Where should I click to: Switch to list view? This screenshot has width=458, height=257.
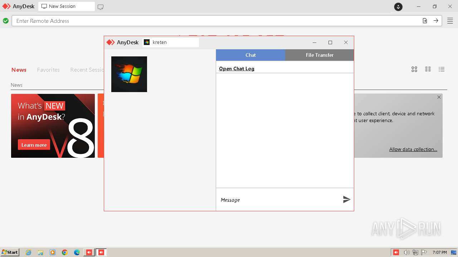(x=442, y=69)
